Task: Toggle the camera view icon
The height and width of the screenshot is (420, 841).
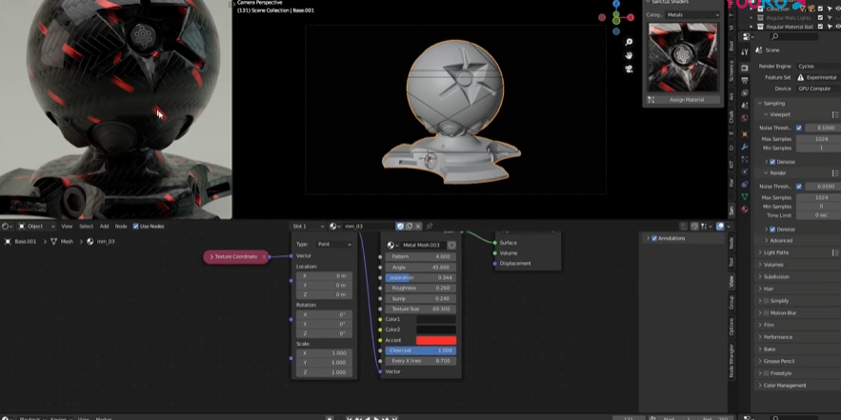Action: click(629, 70)
